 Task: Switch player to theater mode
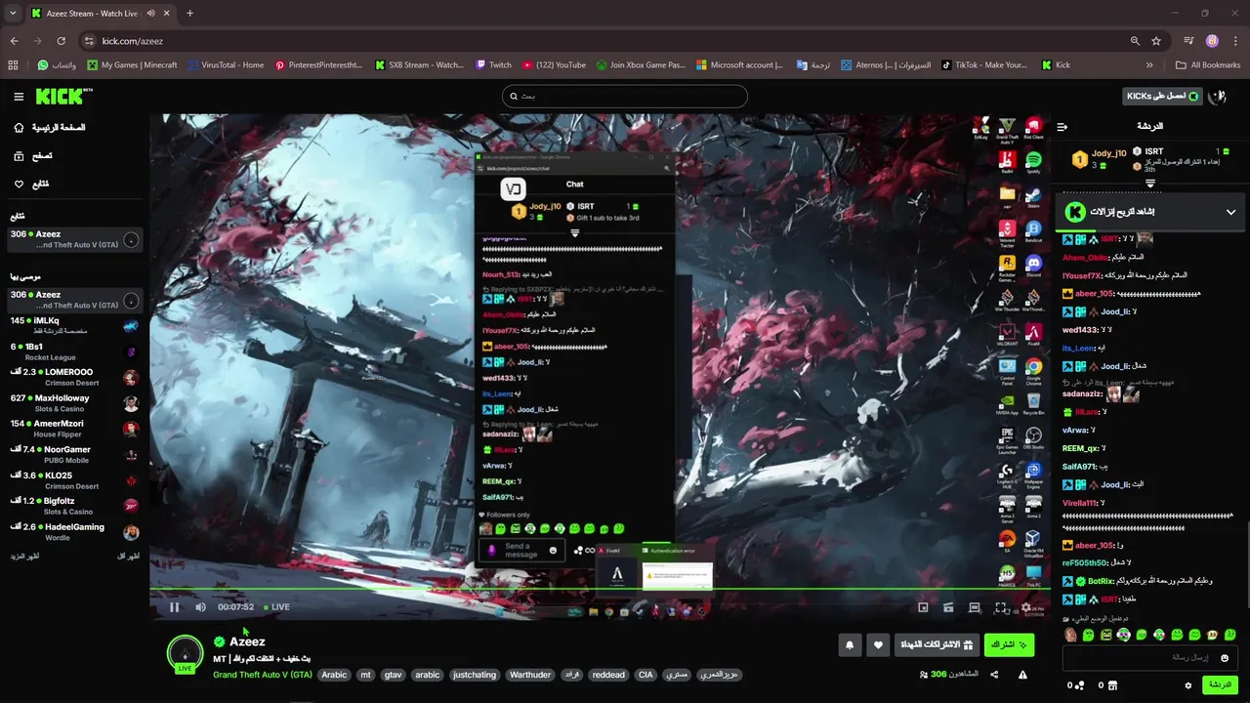click(x=975, y=607)
